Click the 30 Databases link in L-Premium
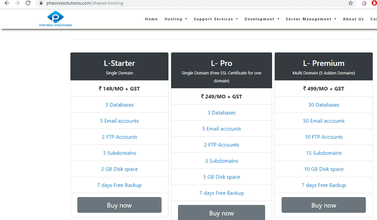Image resolution: width=377 pixels, height=220 pixels. click(324, 105)
